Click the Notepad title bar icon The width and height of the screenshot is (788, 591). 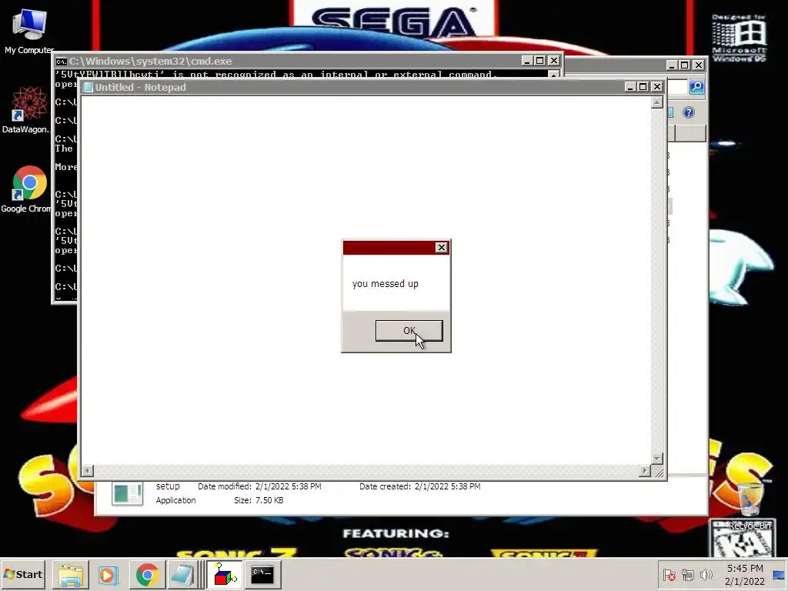pos(88,87)
